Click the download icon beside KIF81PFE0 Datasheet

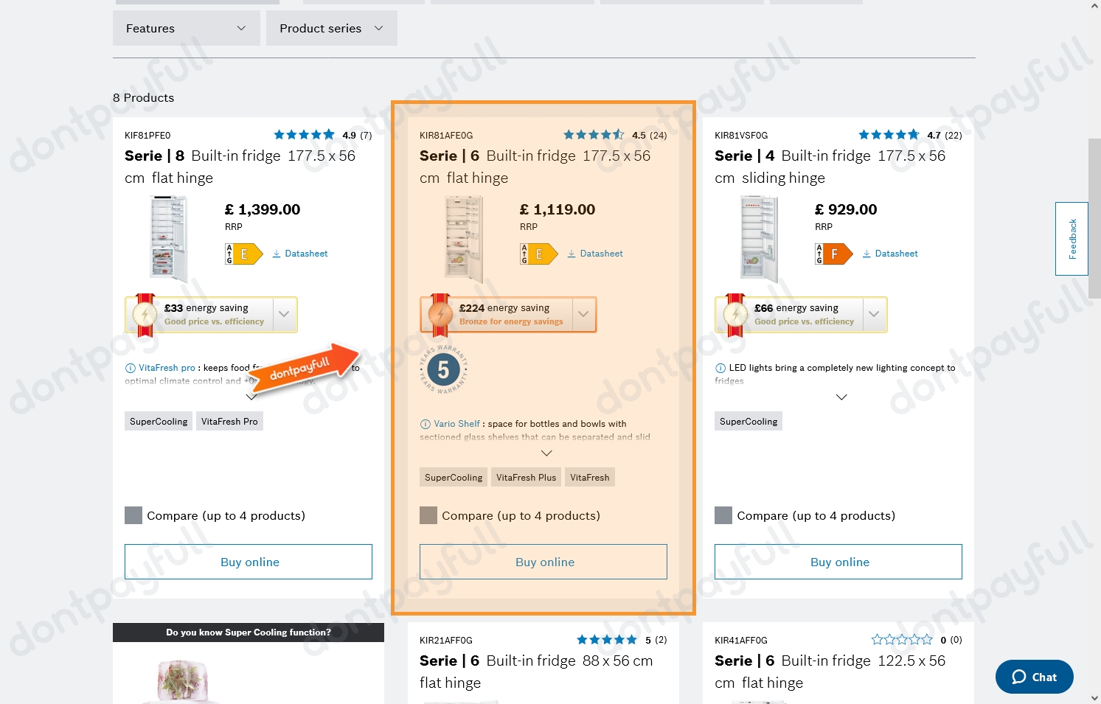pos(277,254)
